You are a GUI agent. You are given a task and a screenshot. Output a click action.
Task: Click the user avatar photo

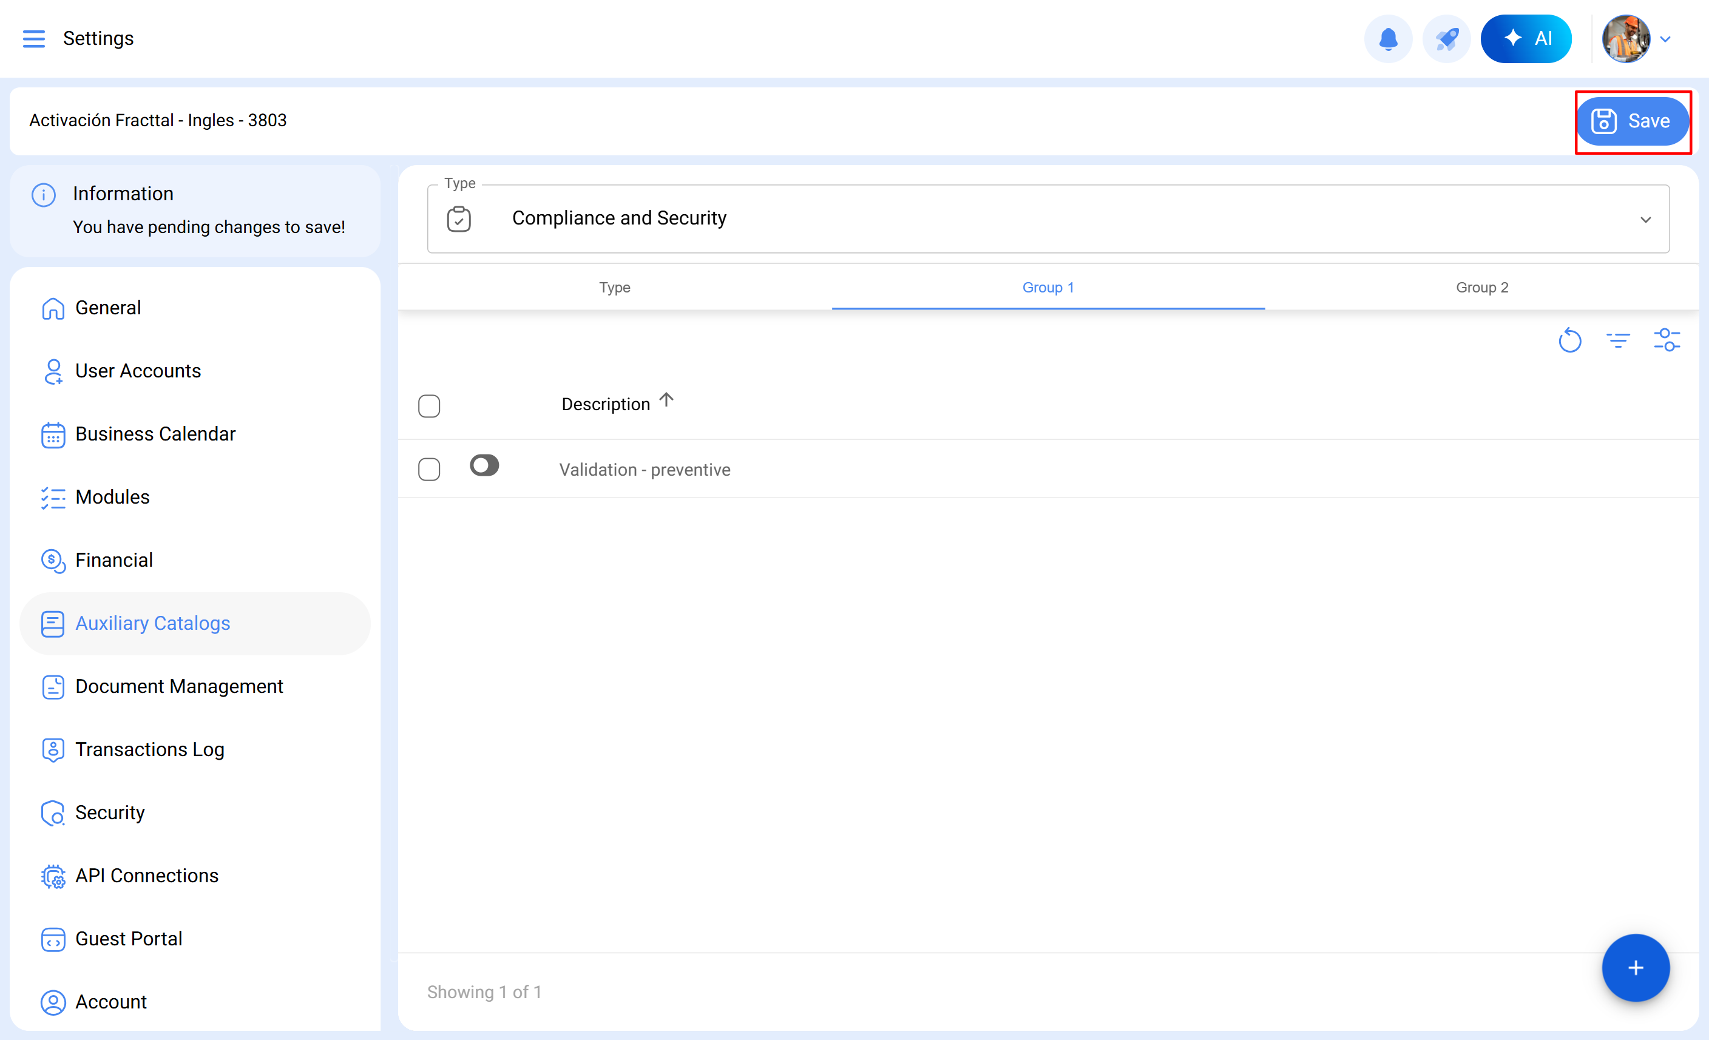coord(1625,39)
